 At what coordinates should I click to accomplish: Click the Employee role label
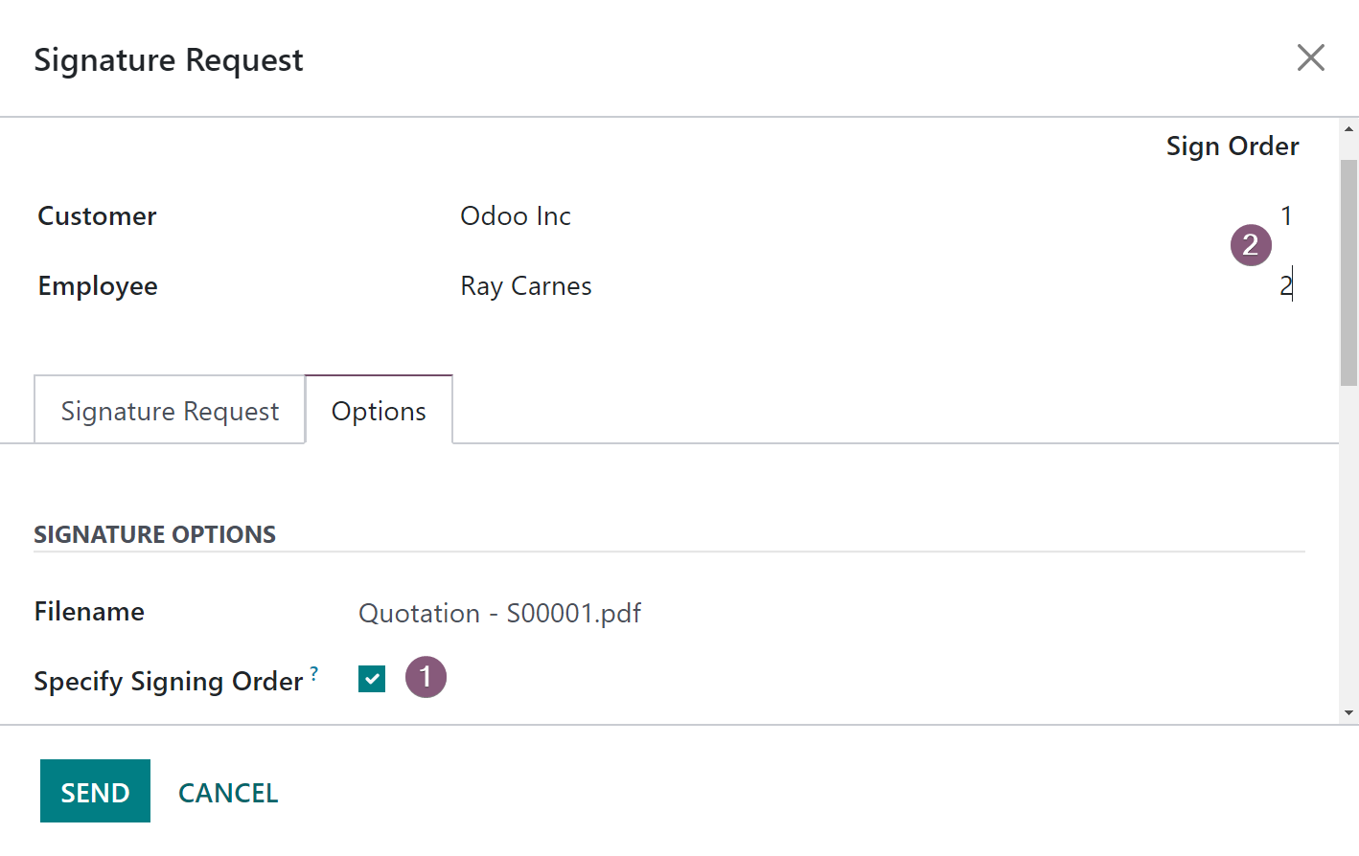coord(98,285)
